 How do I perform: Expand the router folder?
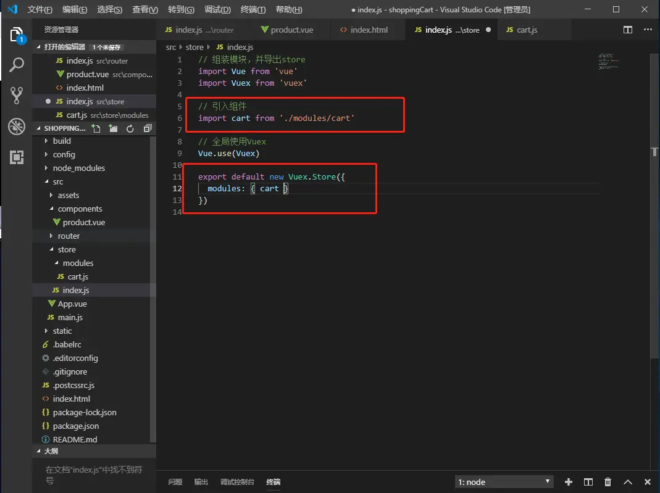coord(51,236)
